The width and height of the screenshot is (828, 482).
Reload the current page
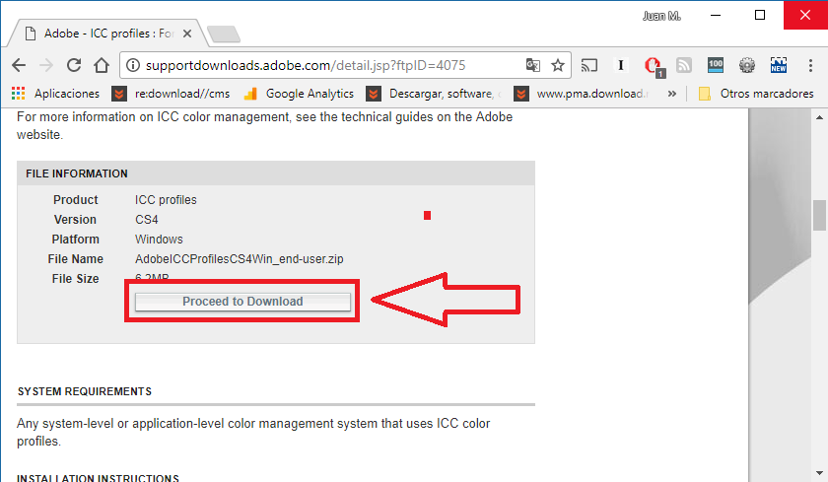click(74, 65)
